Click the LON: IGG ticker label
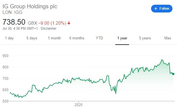The image size is (178, 110). coord(12,12)
